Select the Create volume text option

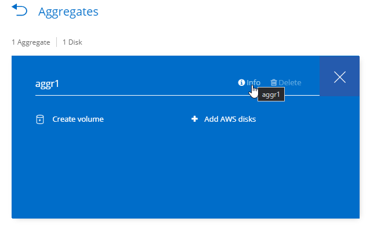78,119
